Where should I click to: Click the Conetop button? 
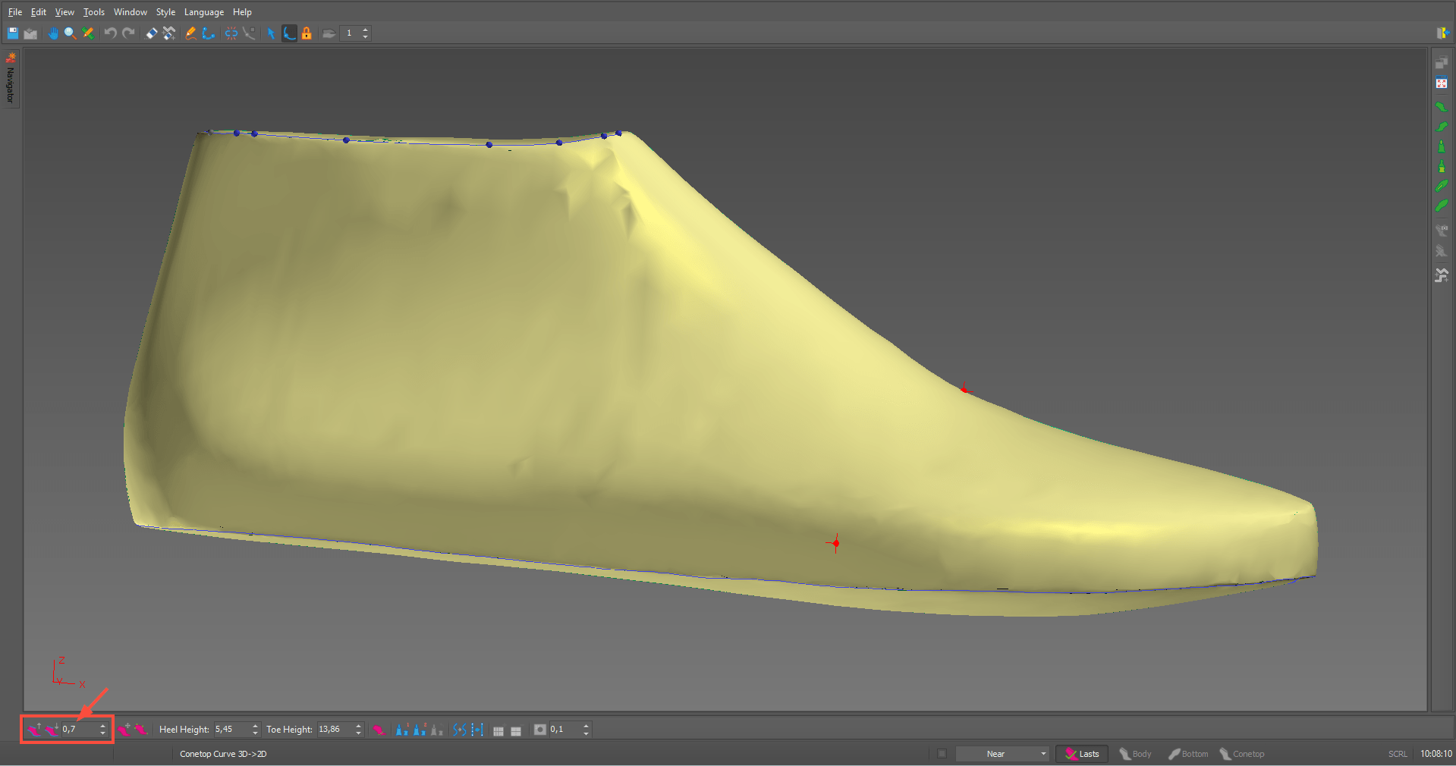(x=1242, y=754)
